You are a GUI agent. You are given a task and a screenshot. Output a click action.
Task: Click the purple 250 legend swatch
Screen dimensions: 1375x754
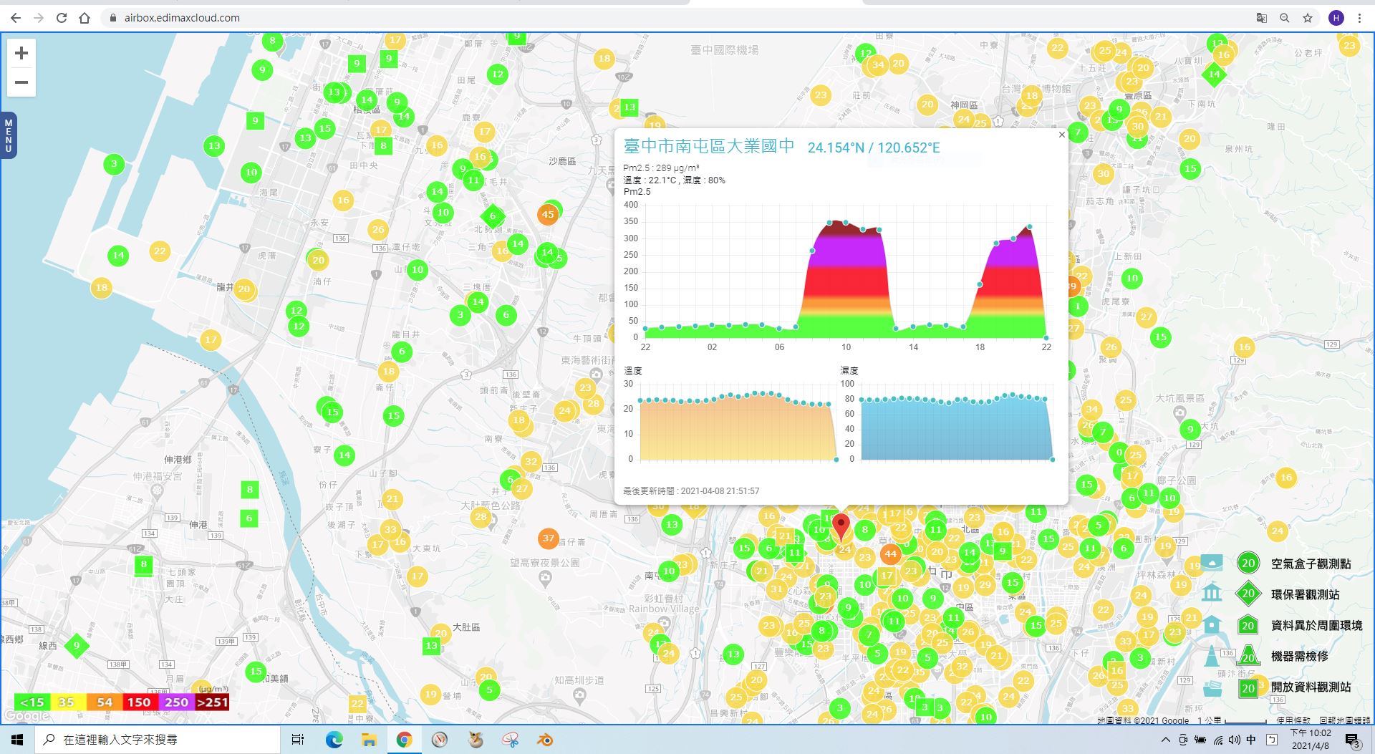coord(176,702)
